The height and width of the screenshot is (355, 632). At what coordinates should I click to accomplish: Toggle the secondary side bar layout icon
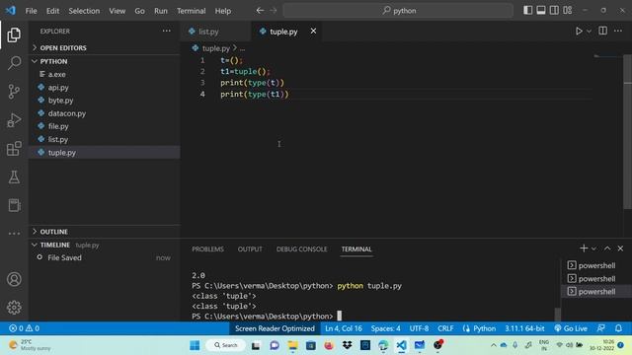coord(554,11)
